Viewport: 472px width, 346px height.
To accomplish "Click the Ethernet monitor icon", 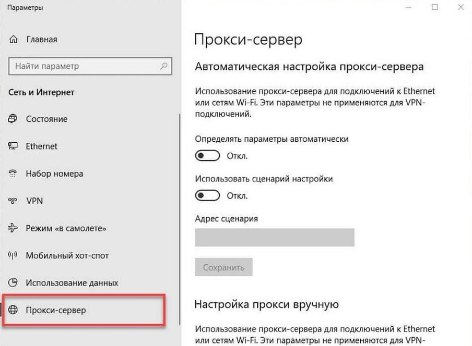I will pyautogui.click(x=13, y=146).
